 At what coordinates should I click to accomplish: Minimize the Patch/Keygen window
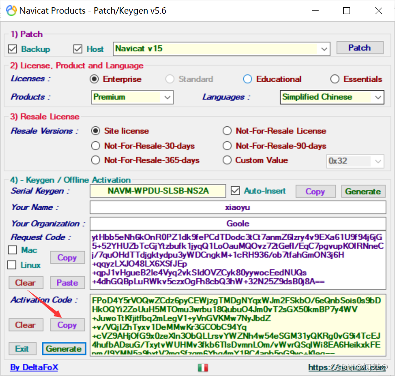coord(315,11)
